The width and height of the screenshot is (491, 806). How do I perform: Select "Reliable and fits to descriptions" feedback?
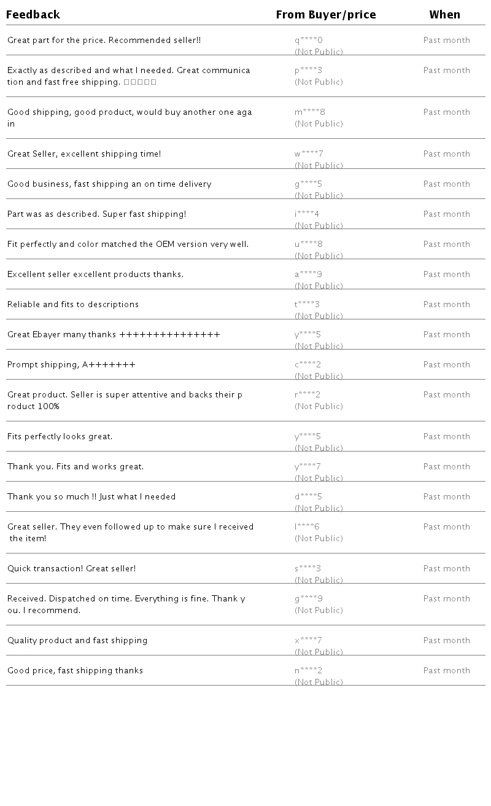point(73,305)
